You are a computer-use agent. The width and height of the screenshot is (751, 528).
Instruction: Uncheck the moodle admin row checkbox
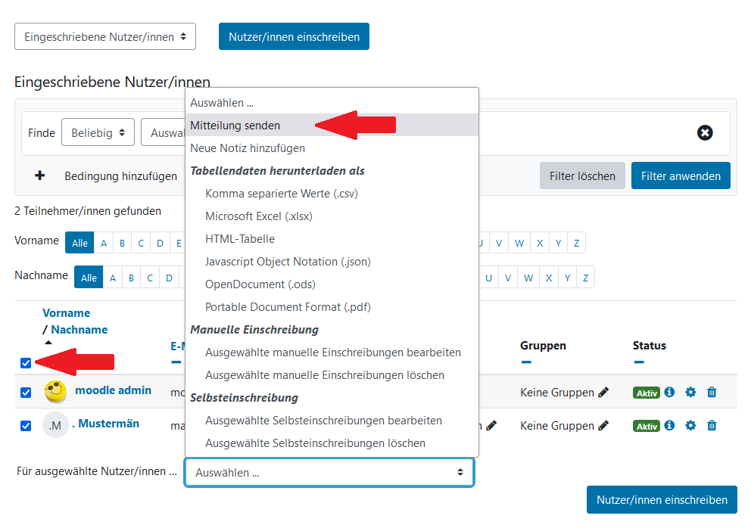26,393
